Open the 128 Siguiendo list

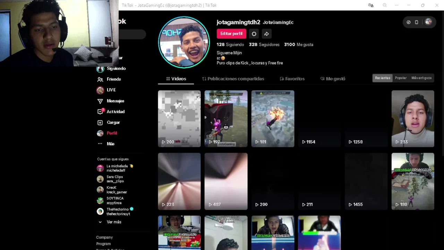[230, 44]
